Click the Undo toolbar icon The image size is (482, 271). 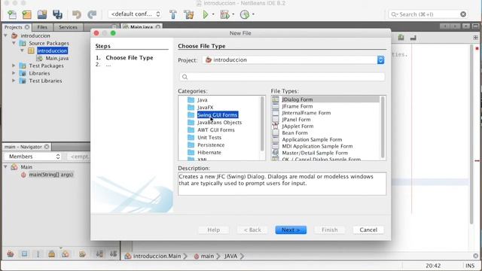pyautogui.click(x=77, y=14)
